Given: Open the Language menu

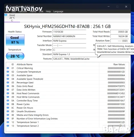Looking at the screenshot, I should 58,11.
